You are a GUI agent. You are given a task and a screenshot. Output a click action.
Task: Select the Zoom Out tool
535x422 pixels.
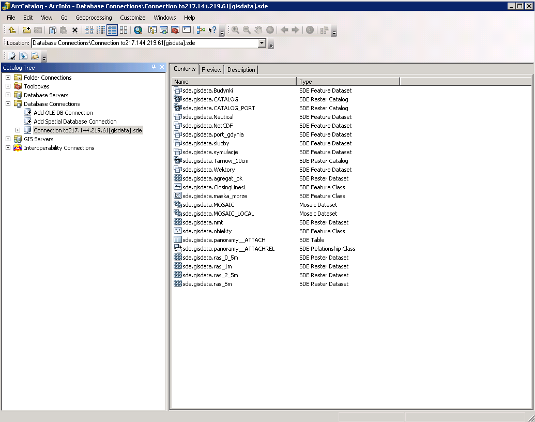247,30
